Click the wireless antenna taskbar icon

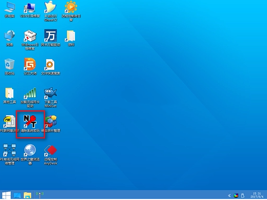pyautogui.click(x=40, y=195)
